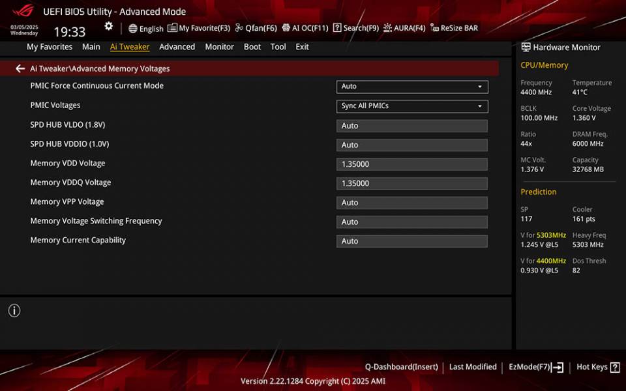
Task: Select the Memory VPP Voltage label
Action: pos(67,201)
